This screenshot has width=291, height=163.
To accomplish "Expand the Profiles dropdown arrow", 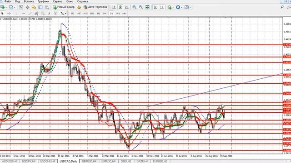I will coord(15,7).
